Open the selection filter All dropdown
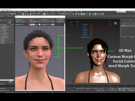 pos(8,14)
